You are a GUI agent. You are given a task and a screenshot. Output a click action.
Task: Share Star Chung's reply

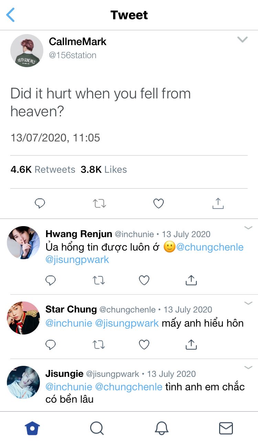click(x=191, y=344)
